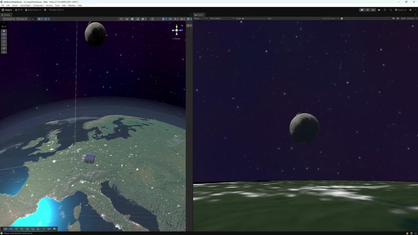418x235 pixels.
Task: Select the custom editor tools icon
Action: pyautogui.click(x=4, y=52)
